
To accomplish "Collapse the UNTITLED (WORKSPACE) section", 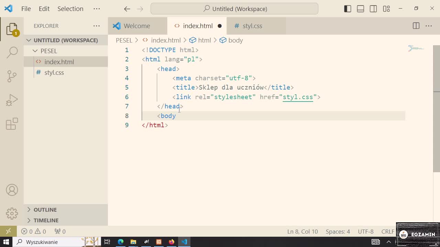I will coord(66,40).
